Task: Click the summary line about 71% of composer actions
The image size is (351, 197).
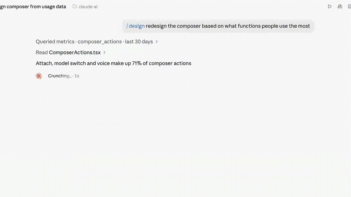Action: [x=114, y=63]
